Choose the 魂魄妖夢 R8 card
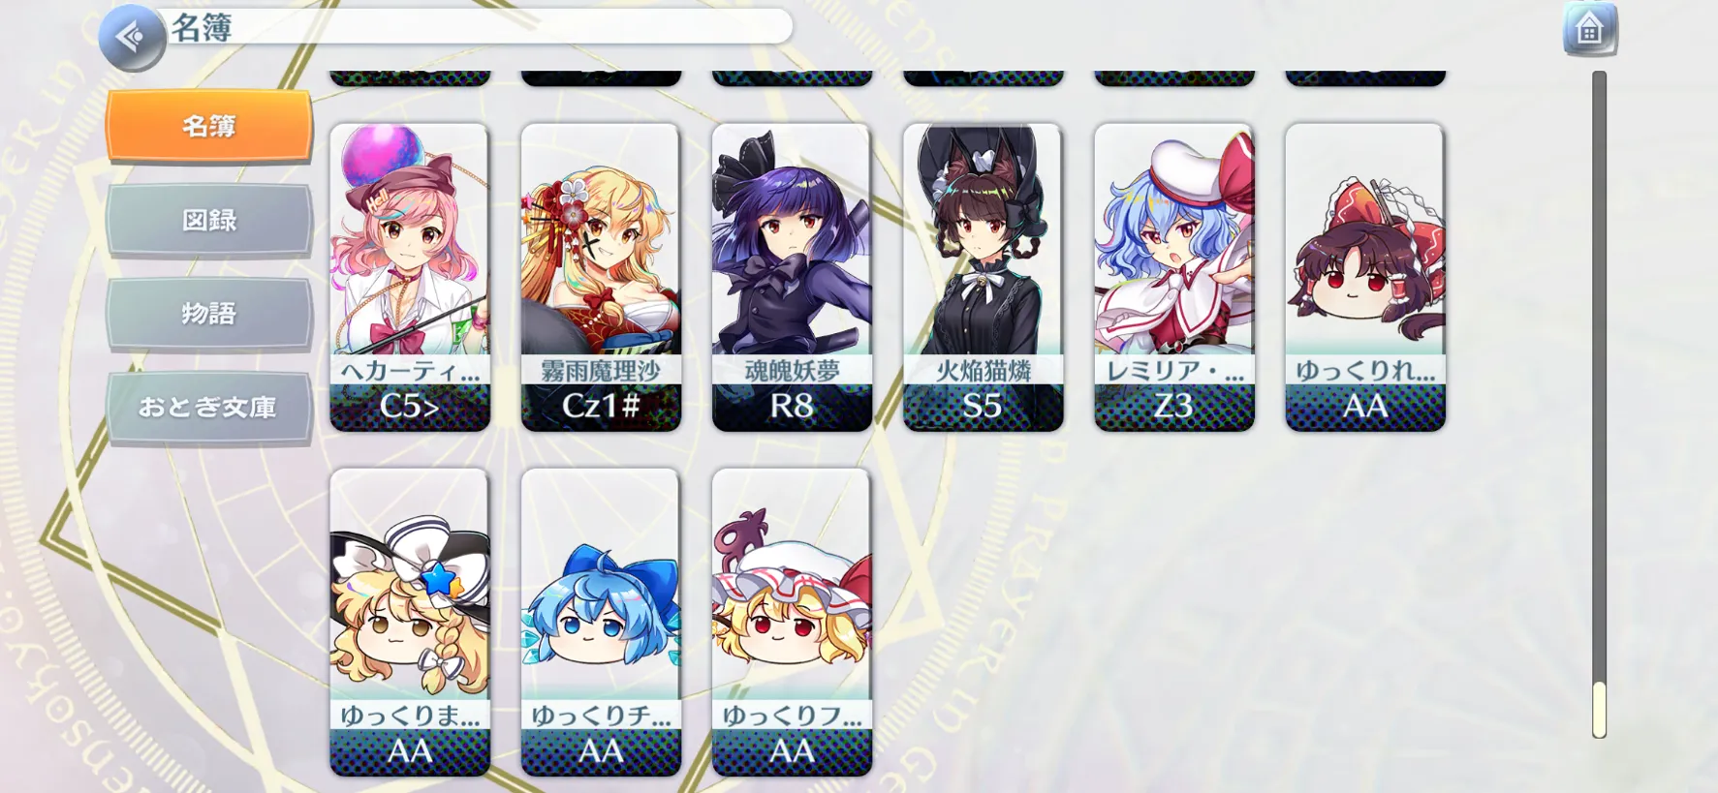Image resolution: width=1718 pixels, height=793 pixels. coord(792,277)
